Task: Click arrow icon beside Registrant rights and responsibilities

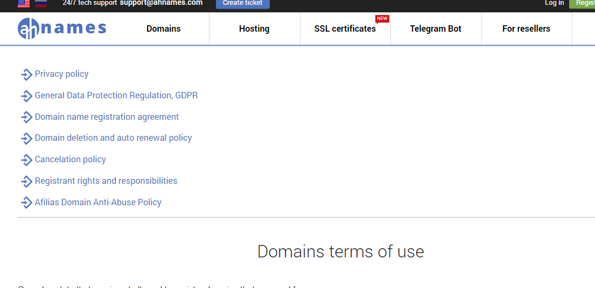Action: coord(26,181)
